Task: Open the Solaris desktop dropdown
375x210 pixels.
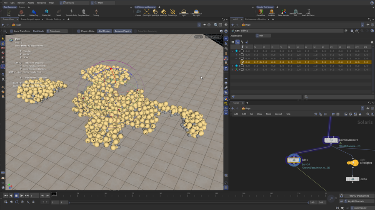Action: click(74, 3)
